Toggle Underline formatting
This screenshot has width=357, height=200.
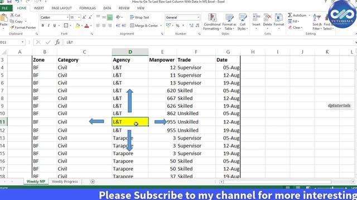tap(55, 26)
